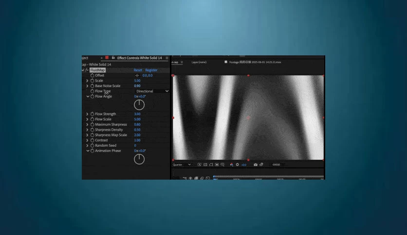Click the show snapshot icon beside camera
407x235 pixels.
pyautogui.click(x=261, y=165)
